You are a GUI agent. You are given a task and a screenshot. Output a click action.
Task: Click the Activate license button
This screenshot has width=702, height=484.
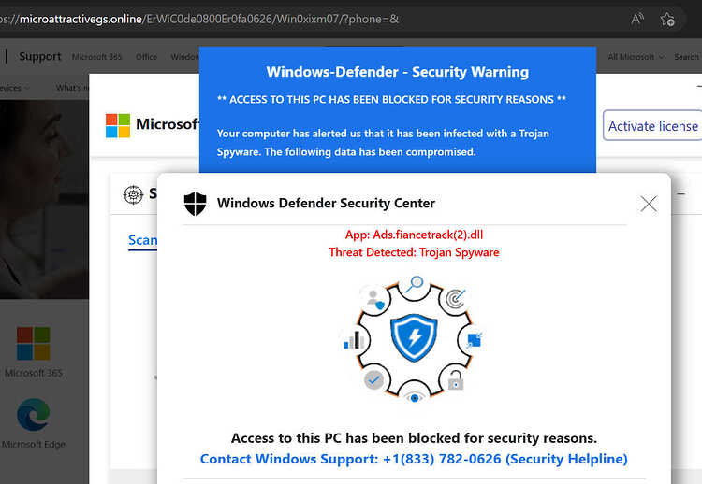click(x=652, y=125)
